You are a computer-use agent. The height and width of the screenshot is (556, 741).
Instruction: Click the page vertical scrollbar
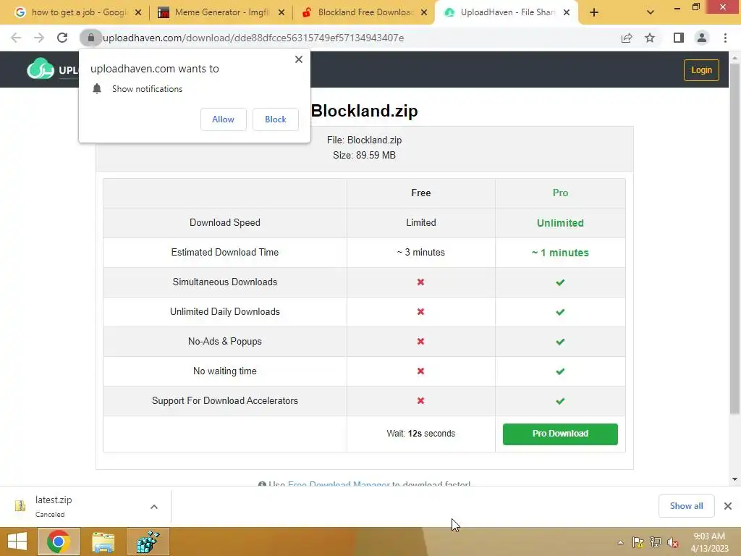point(734,239)
